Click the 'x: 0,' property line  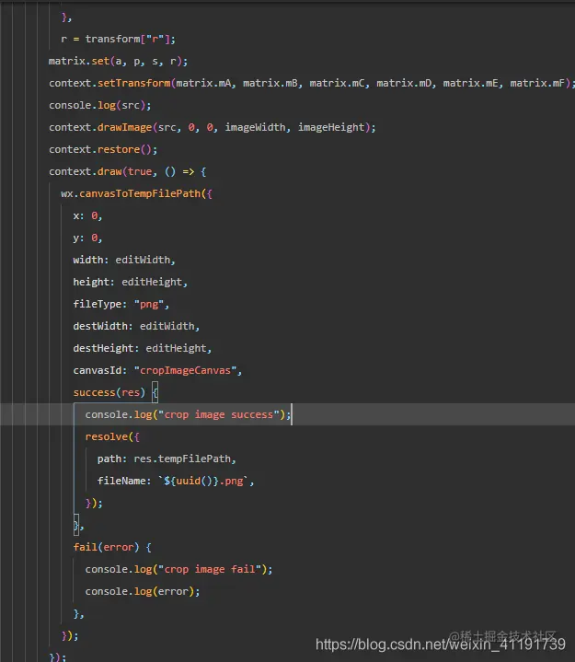coord(87,215)
